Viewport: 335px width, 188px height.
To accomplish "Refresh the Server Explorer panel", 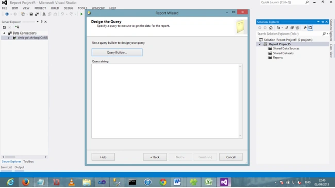I will 4,27.
